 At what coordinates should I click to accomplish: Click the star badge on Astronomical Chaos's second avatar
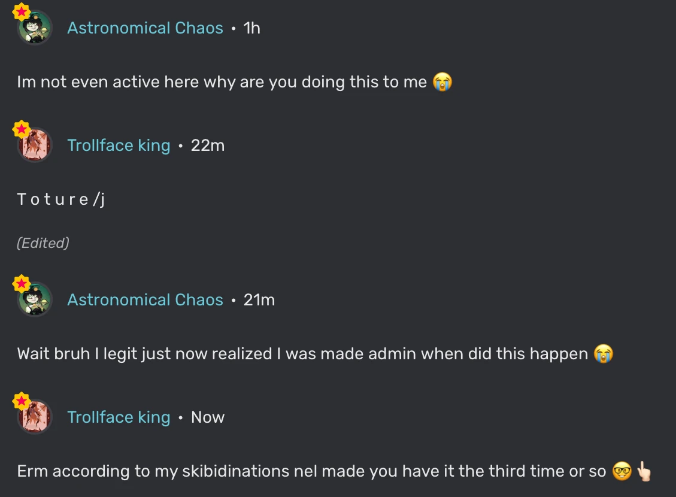point(22,283)
